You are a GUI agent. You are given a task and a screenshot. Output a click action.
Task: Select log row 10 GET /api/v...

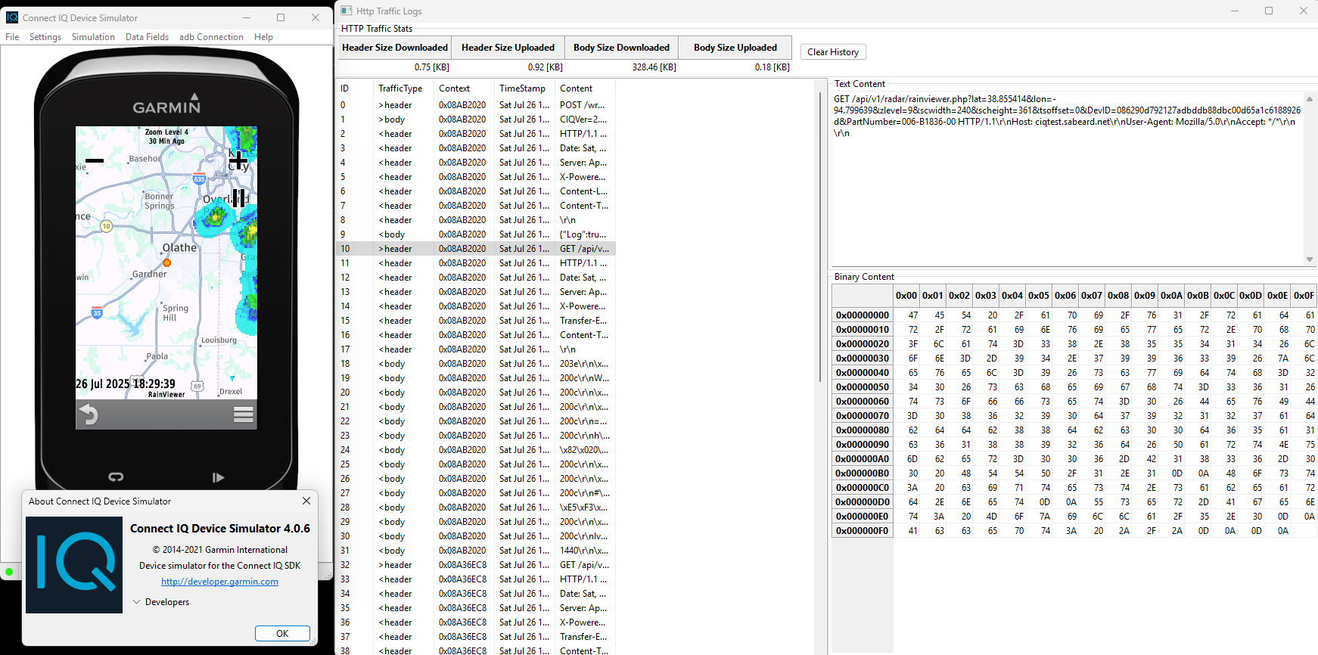(476, 249)
